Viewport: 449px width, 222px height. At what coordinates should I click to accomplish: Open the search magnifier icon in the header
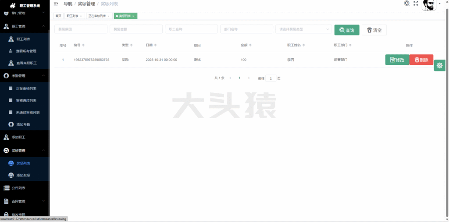(406, 4)
